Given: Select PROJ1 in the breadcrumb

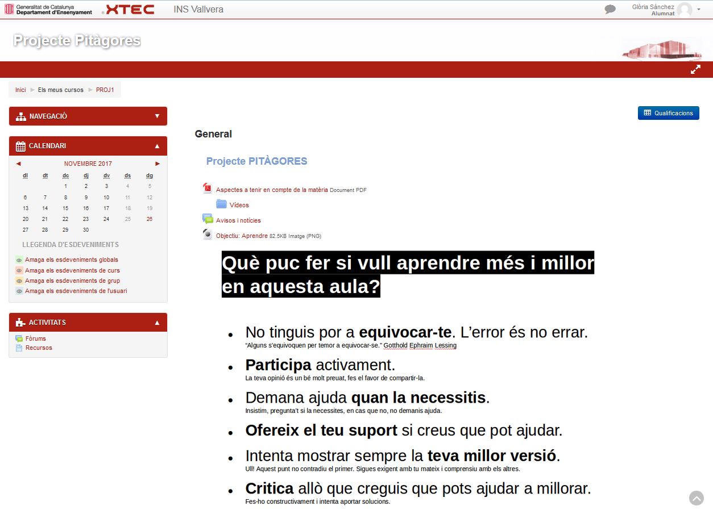Looking at the screenshot, I should pyautogui.click(x=105, y=90).
